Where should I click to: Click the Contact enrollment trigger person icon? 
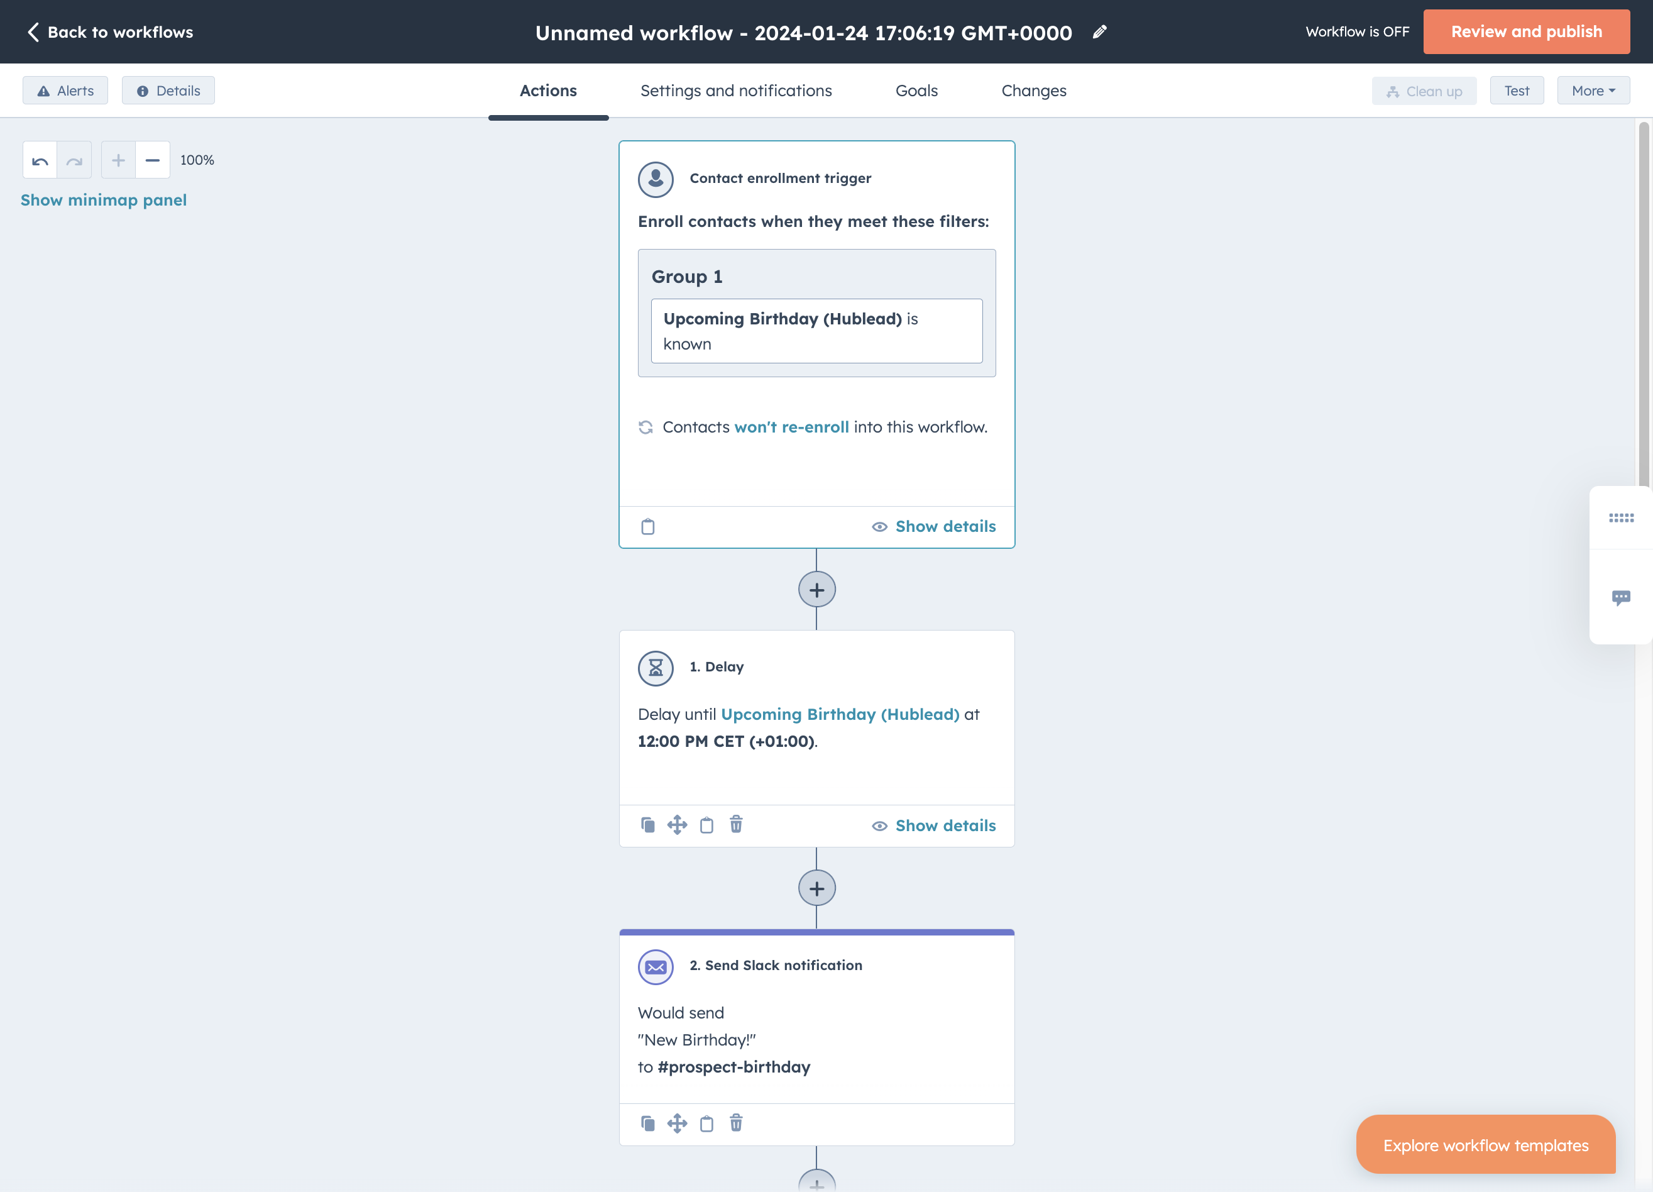pos(655,179)
